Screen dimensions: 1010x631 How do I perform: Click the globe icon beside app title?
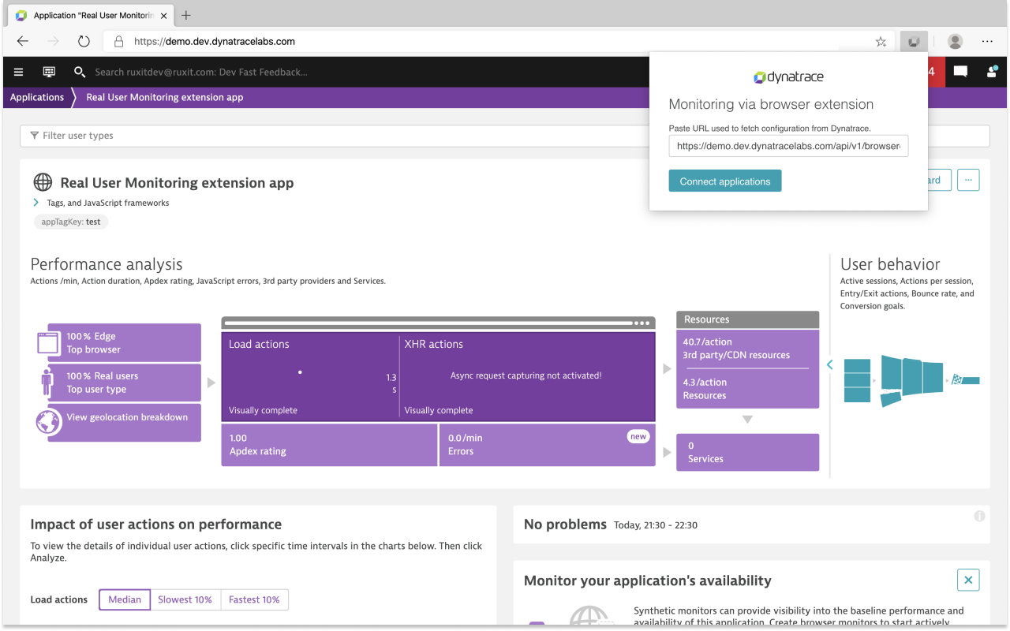coord(43,182)
